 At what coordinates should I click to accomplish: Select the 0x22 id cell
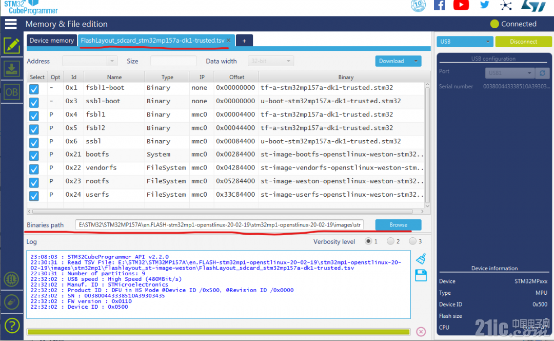[x=73, y=167]
